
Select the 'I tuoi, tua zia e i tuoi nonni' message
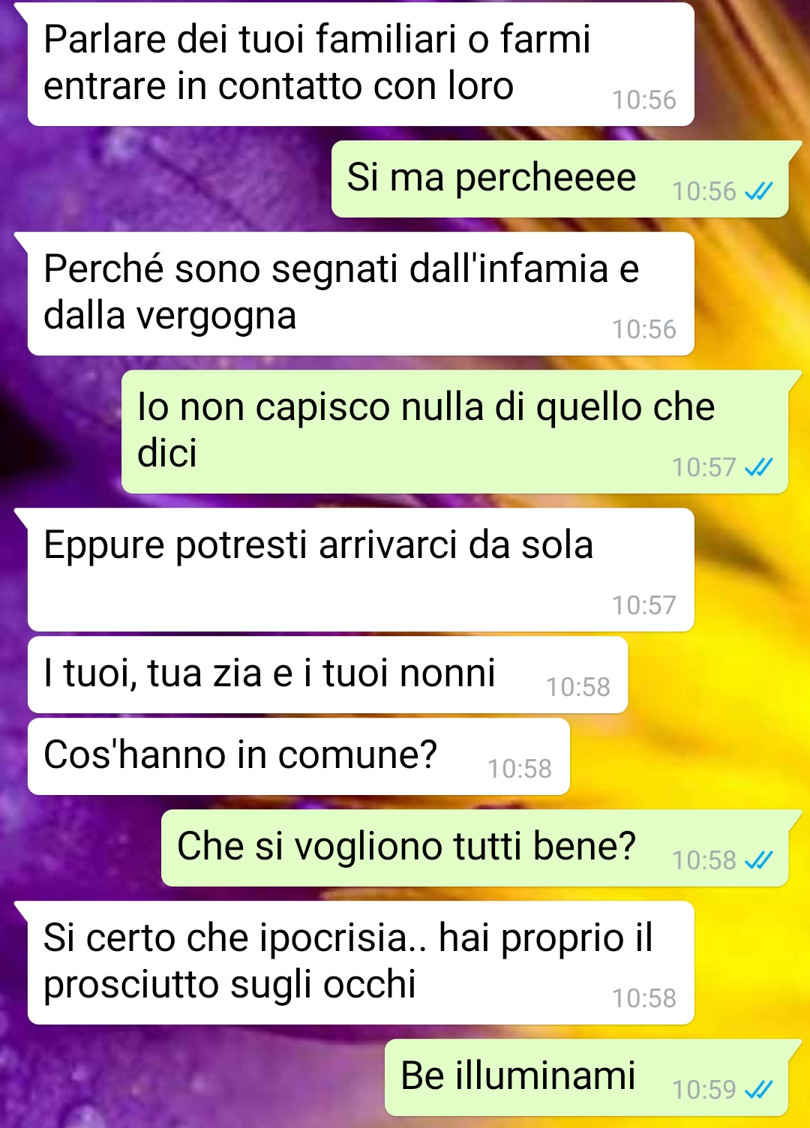[x=328, y=675]
